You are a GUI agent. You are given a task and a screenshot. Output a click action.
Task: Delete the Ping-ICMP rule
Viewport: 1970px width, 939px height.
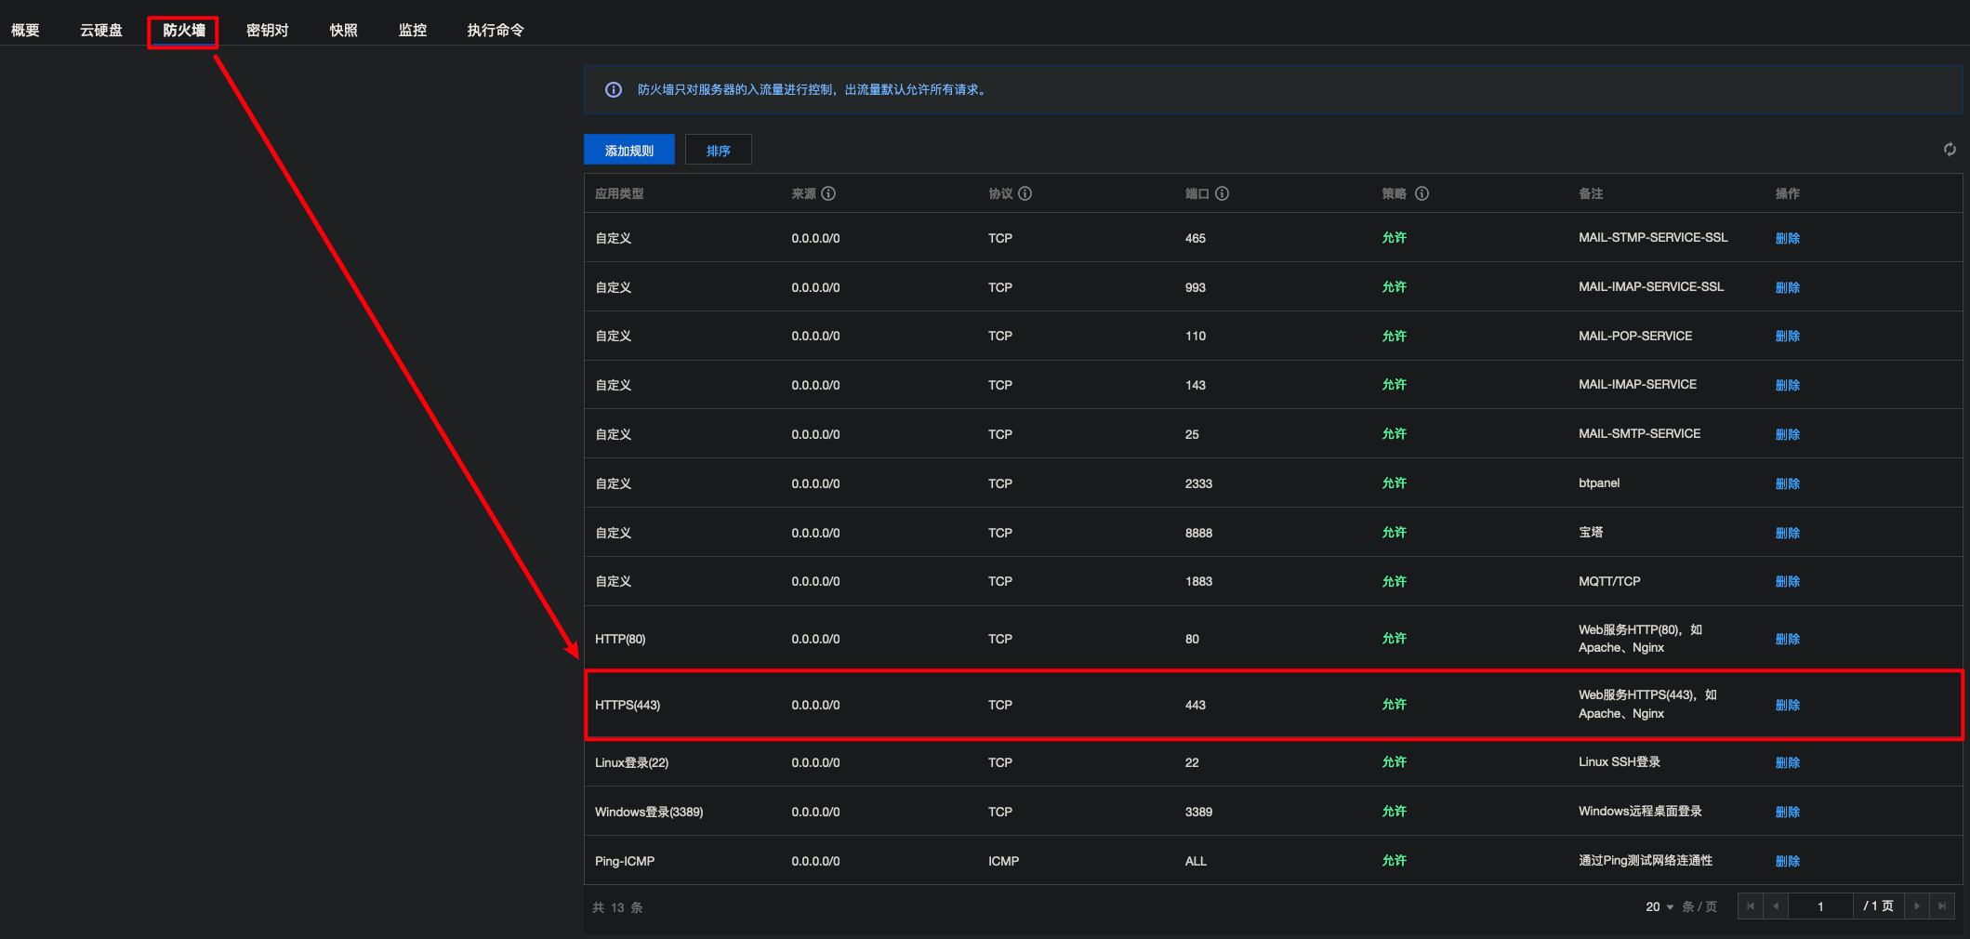tap(1788, 862)
